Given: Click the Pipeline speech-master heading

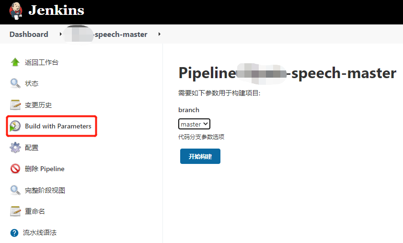Looking at the screenshot, I should pyautogui.click(x=288, y=73).
